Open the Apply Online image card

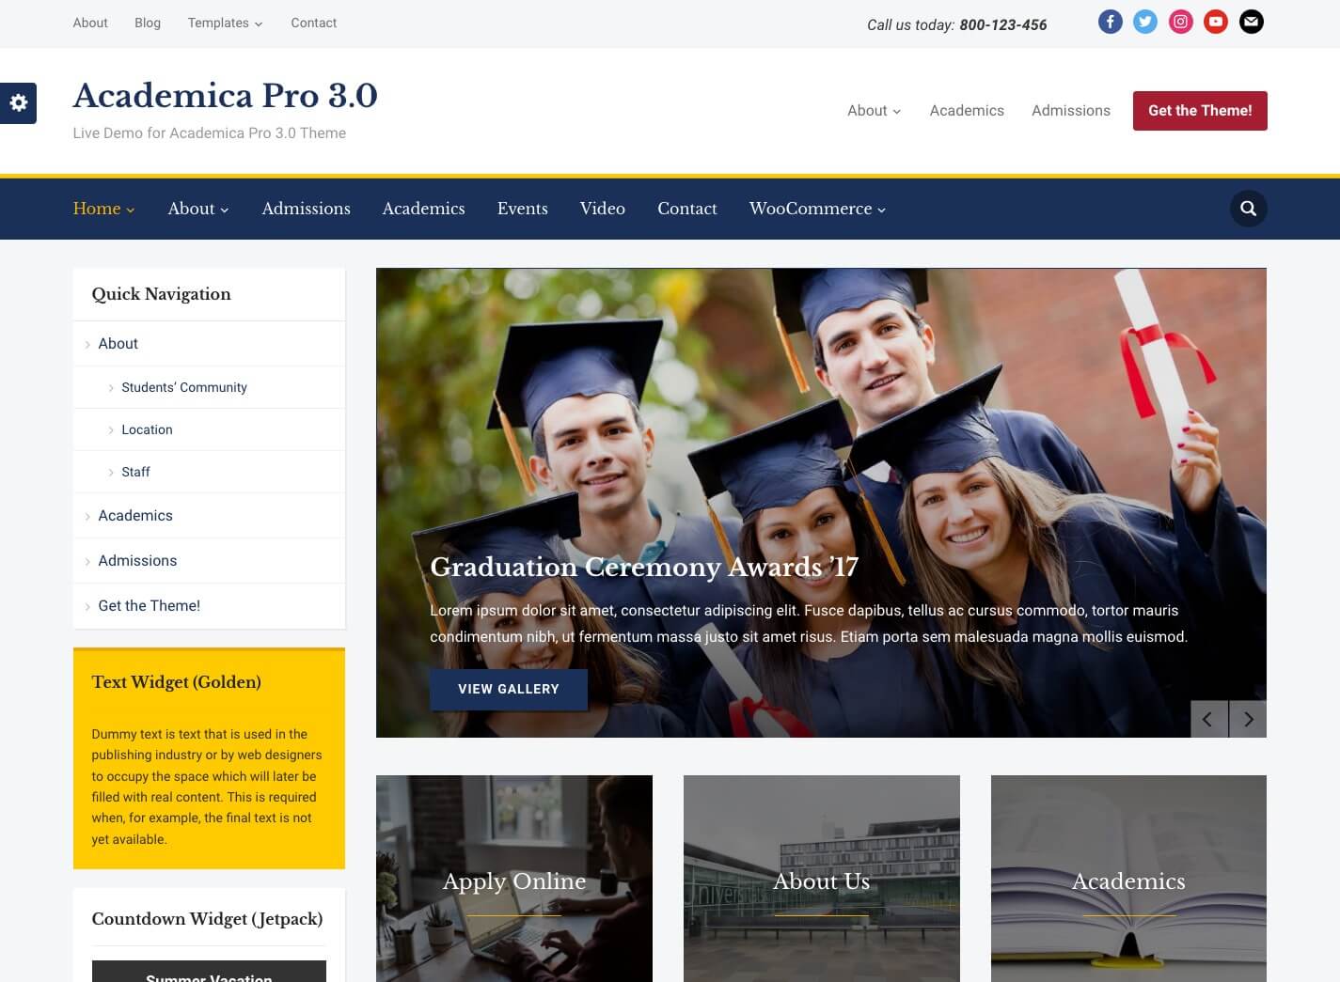pyautogui.click(x=514, y=879)
